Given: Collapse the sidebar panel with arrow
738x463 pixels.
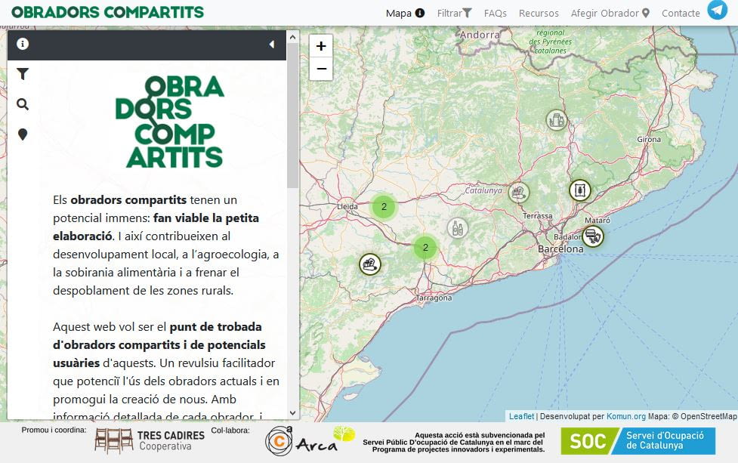Looking at the screenshot, I should (271, 45).
